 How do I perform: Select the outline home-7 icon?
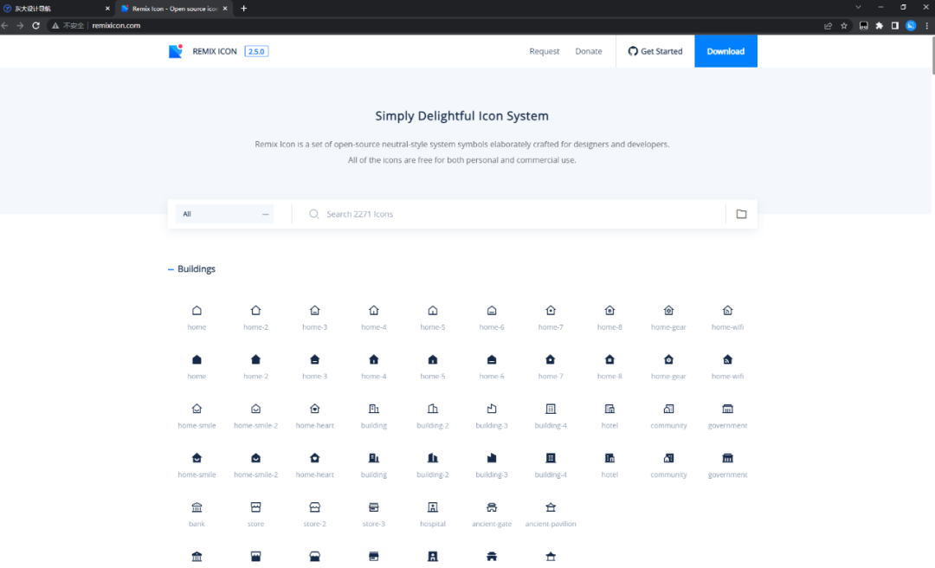(x=551, y=310)
